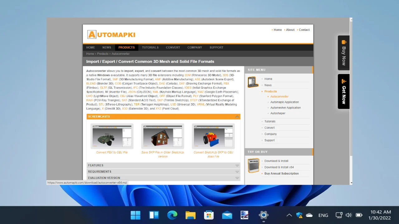
Task: Open Windows Start menu
Action: click(135, 215)
